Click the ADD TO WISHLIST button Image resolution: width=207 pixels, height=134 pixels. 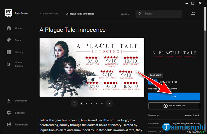pos(174,106)
